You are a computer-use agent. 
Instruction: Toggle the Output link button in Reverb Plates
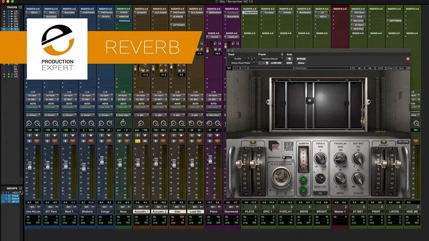(x=384, y=142)
